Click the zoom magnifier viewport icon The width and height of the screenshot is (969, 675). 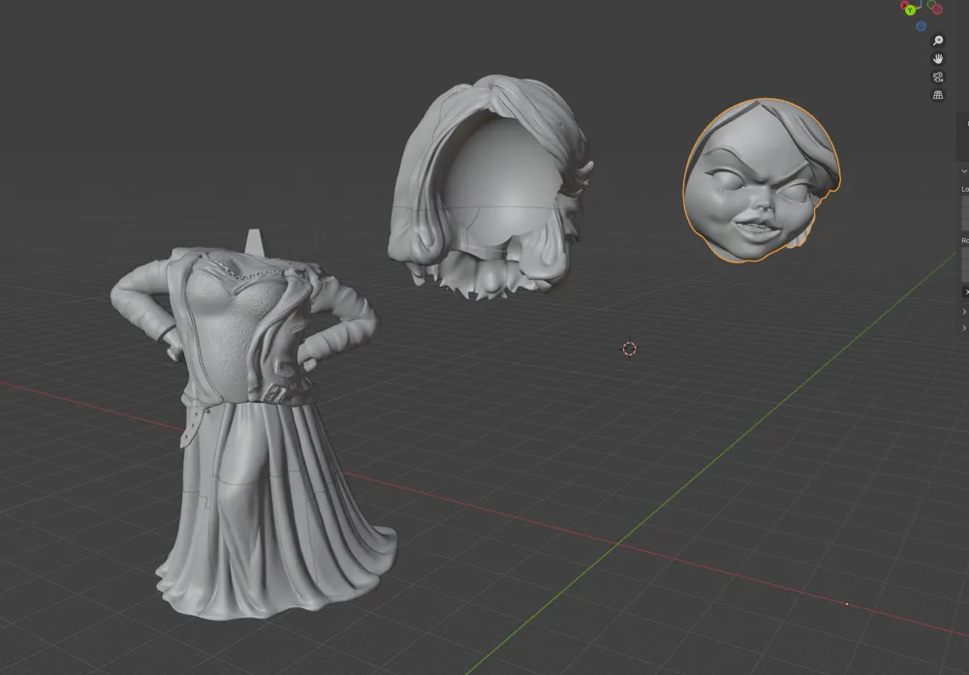pyautogui.click(x=938, y=41)
